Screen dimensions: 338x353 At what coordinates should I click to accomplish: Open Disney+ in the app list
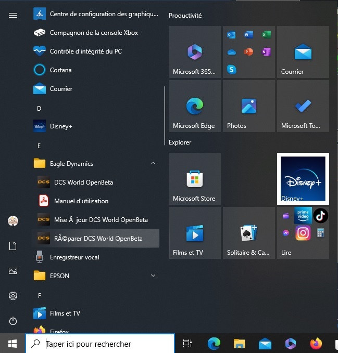[x=96, y=126]
